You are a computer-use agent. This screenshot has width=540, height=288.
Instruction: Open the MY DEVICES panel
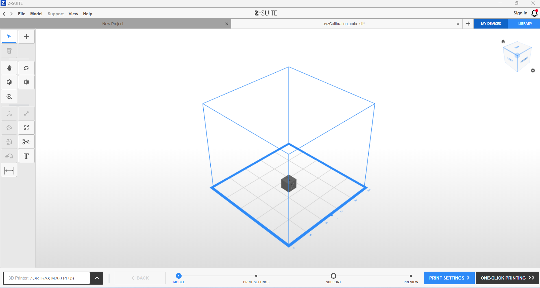click(491, 24)
